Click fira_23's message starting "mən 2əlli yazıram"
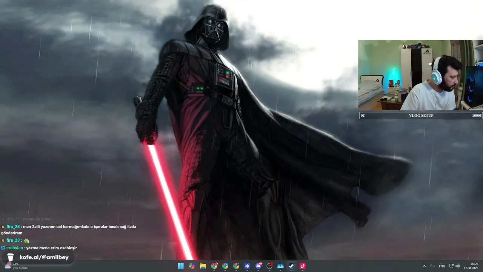Screen dimensions: 483x272 (x=68, y=230)
